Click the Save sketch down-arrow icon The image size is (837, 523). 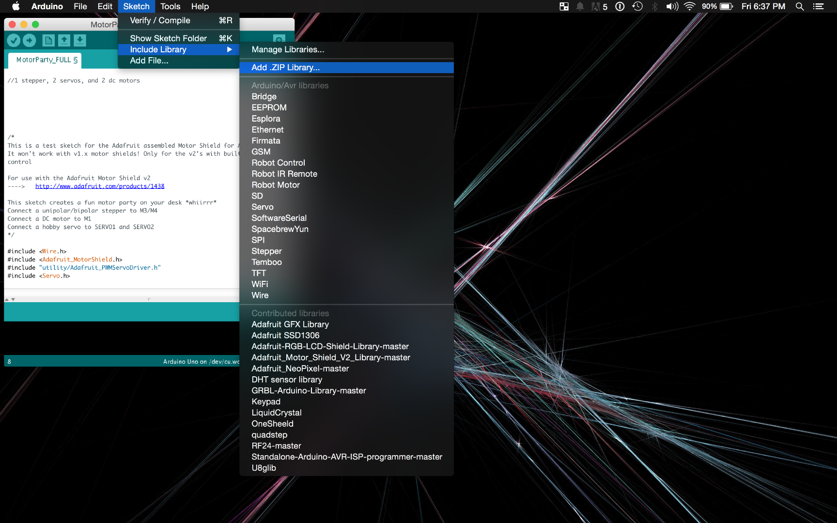coord(80,41)
